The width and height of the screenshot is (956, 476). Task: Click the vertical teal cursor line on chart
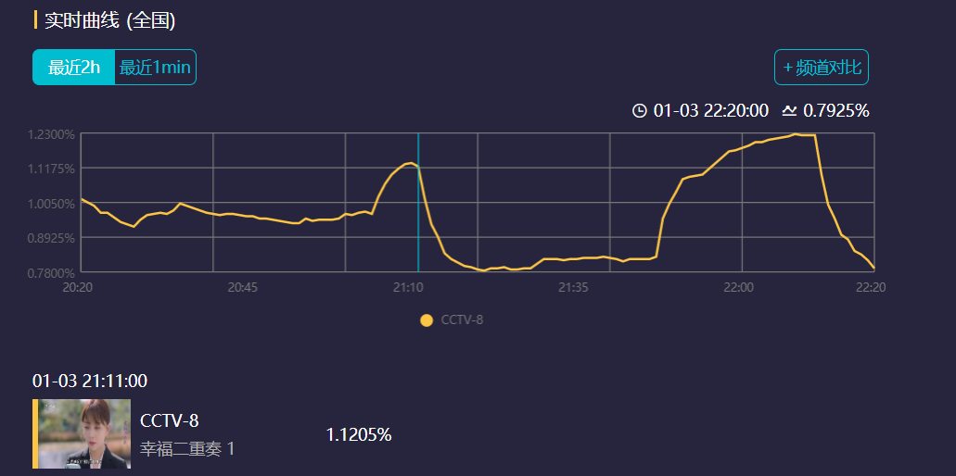click(x=418, y=202)
